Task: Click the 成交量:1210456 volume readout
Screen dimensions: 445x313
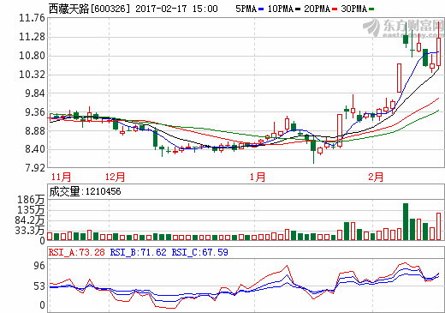Action: tap(85, 191)
